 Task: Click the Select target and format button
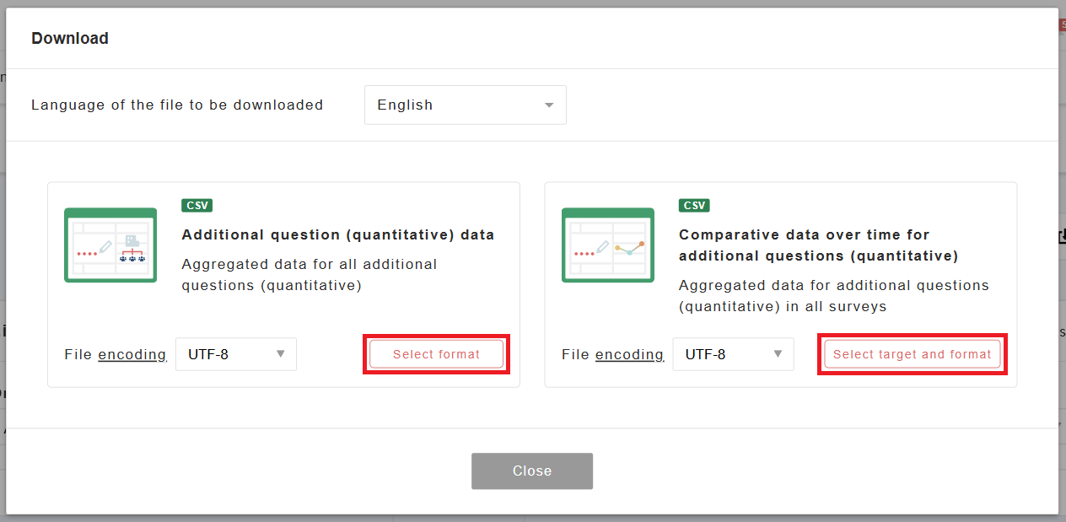click(x=913, y=354)
